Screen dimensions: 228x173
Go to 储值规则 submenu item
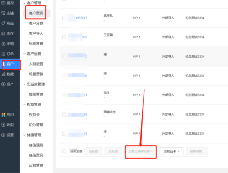tap(36, 145)
